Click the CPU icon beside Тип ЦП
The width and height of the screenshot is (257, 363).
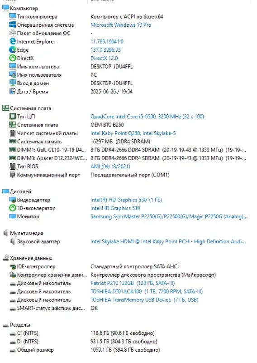coord(12,117)
